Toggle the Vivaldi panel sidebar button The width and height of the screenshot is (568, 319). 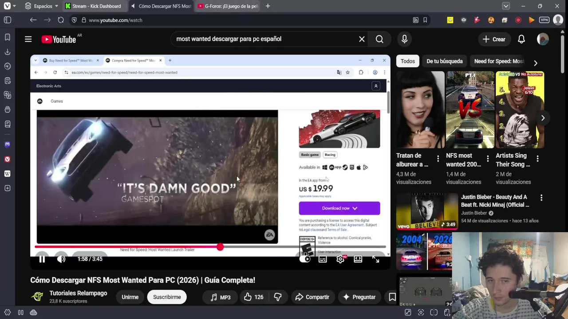click(8, 20)
